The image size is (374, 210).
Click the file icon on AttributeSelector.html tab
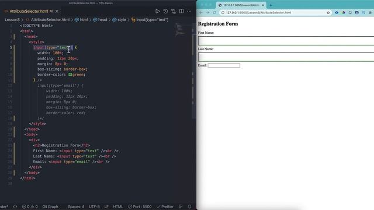pyautogui.click(x=6, y=11)
